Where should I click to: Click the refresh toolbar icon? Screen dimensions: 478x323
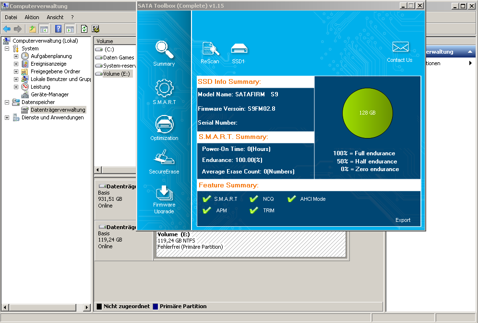tap(84, 29)
